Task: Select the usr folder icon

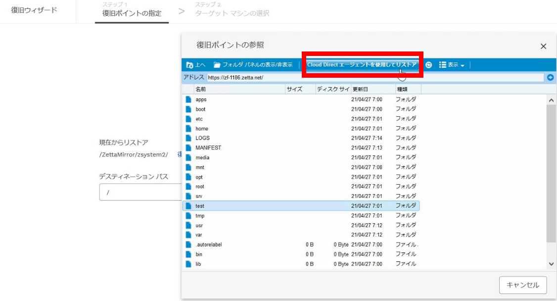Action: click(x=188, y=225)
